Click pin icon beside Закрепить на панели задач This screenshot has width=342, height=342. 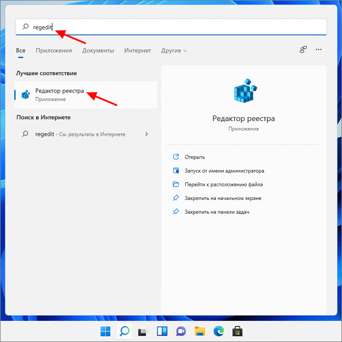click(176, 212)
